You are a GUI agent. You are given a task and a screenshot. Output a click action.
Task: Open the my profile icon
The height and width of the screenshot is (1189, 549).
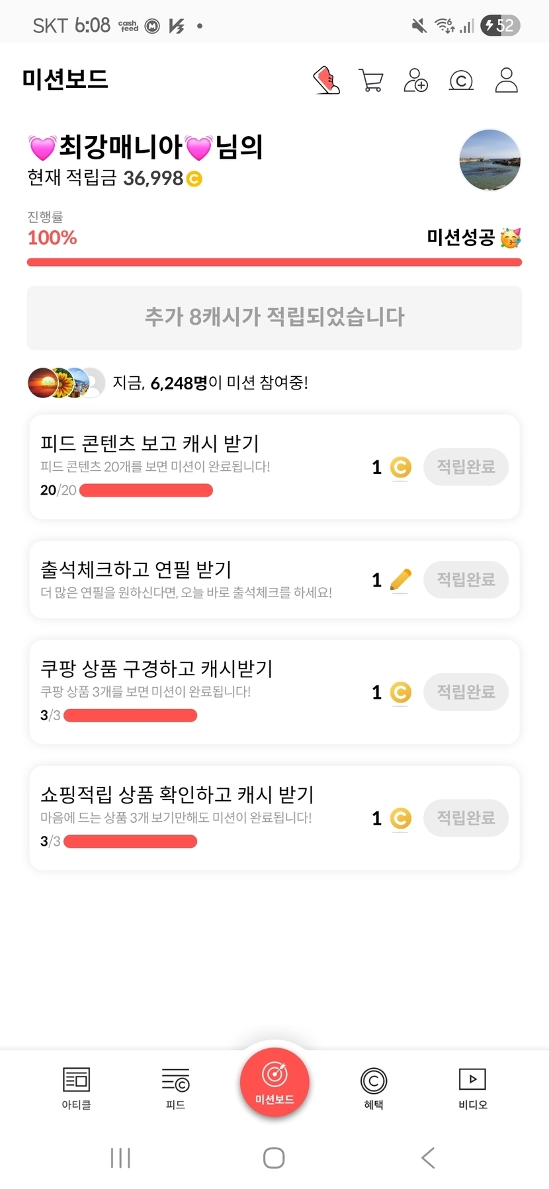click(x=506, y=81)
